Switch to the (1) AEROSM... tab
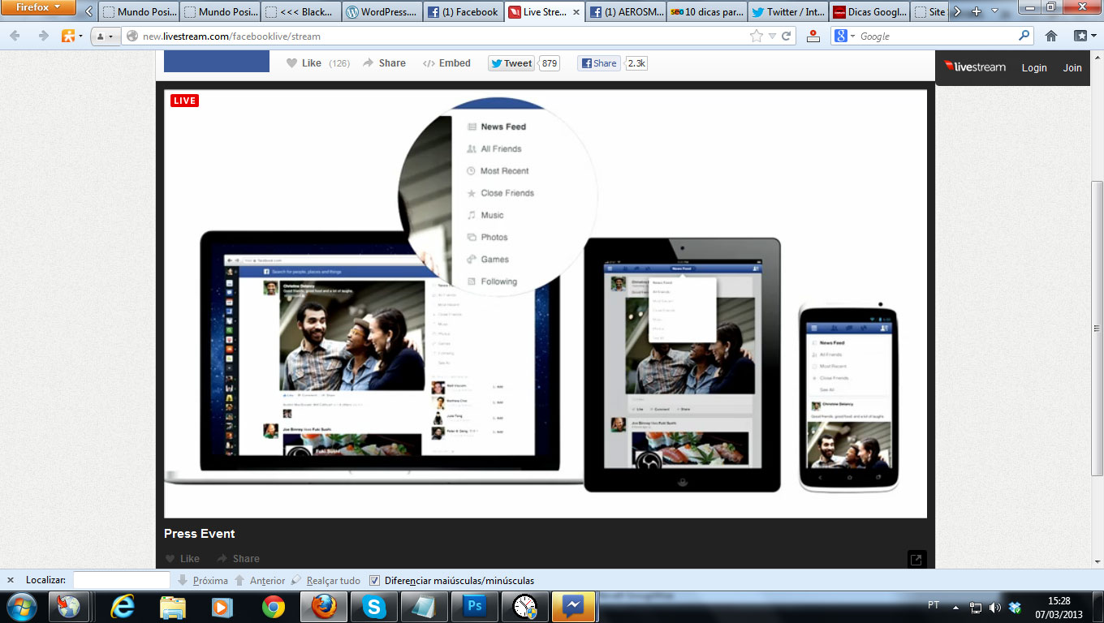 point(625,12)
